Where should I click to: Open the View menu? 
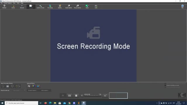coord(14,3)
